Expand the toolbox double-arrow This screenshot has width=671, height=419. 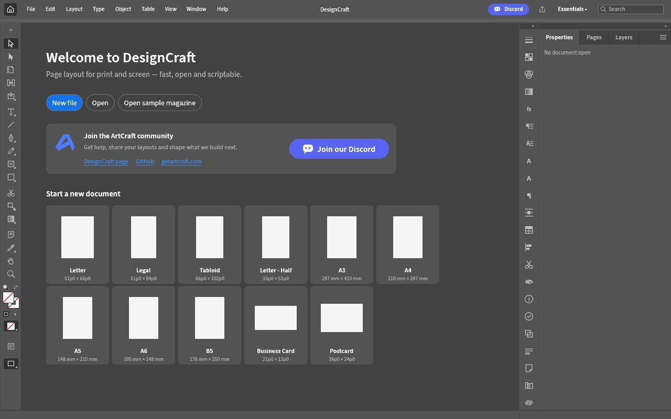pyautogui.click(x=10, y=30)
